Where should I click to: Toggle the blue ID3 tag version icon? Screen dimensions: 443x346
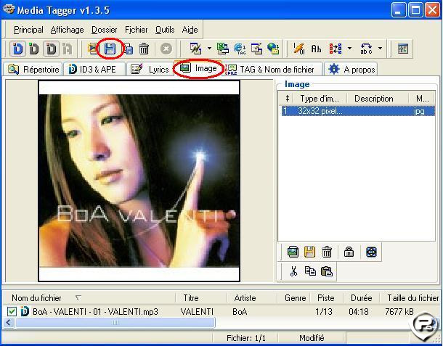(18, 49)
